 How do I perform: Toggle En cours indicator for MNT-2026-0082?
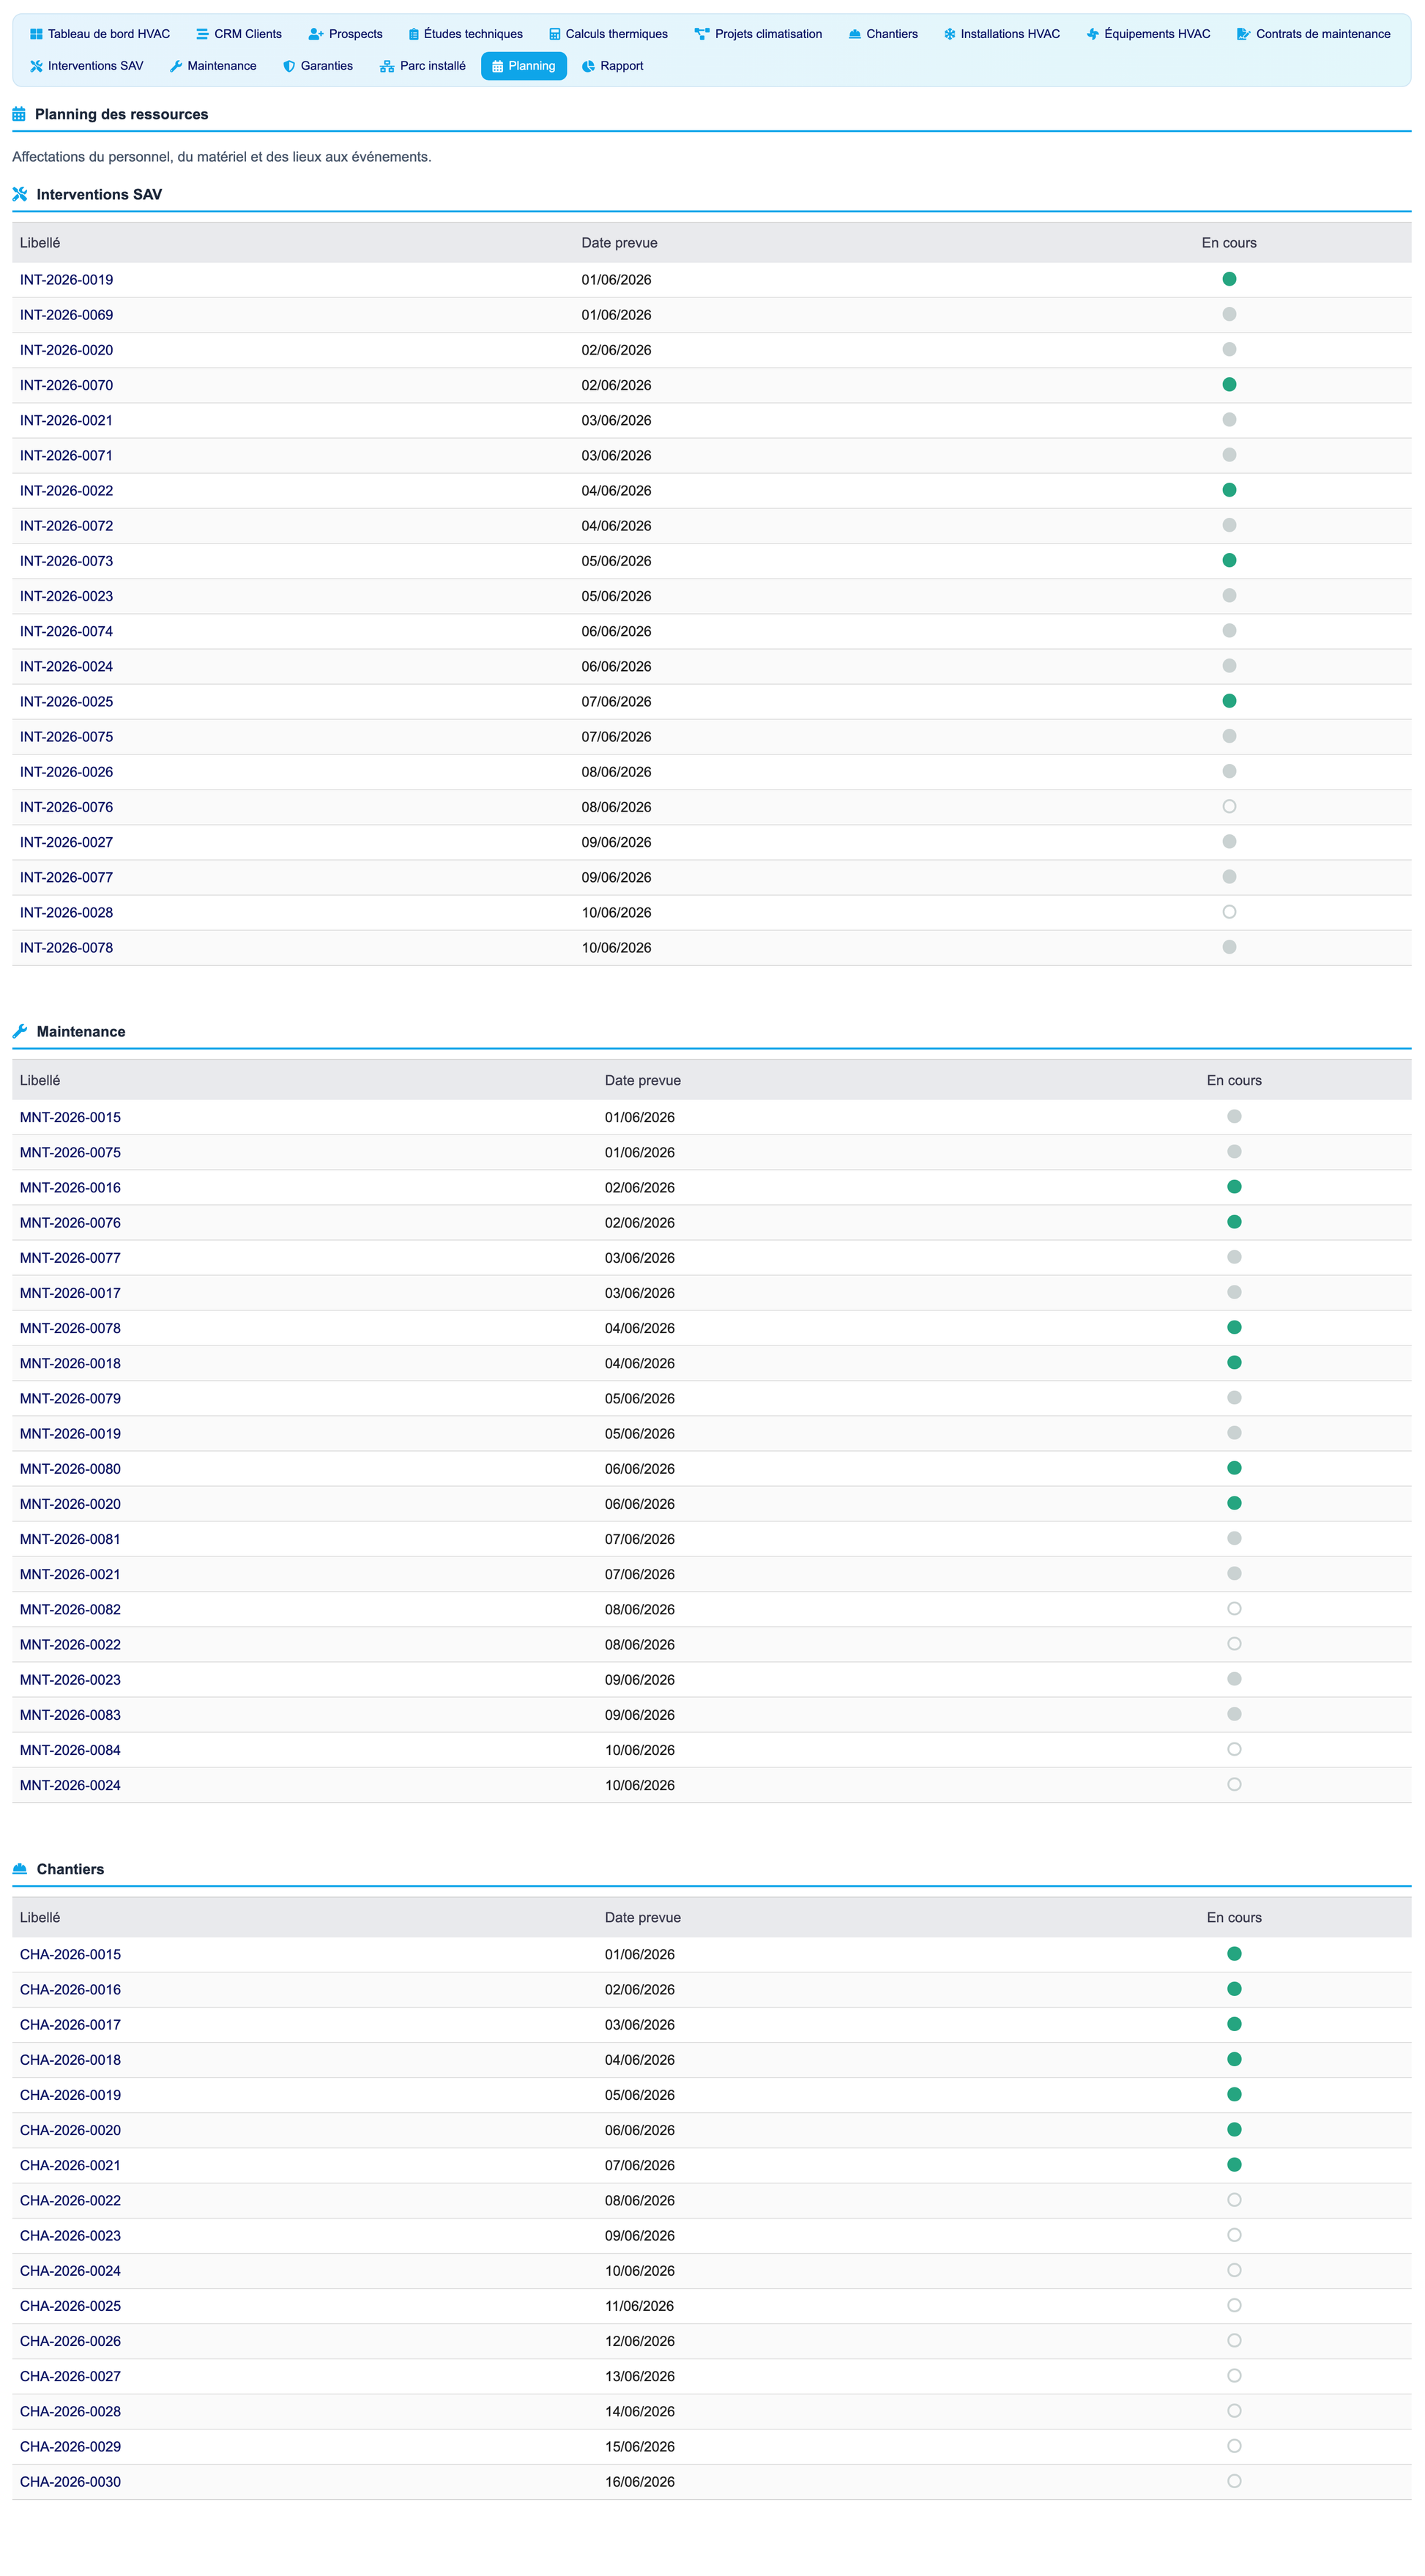[x=1234, y=1608]
